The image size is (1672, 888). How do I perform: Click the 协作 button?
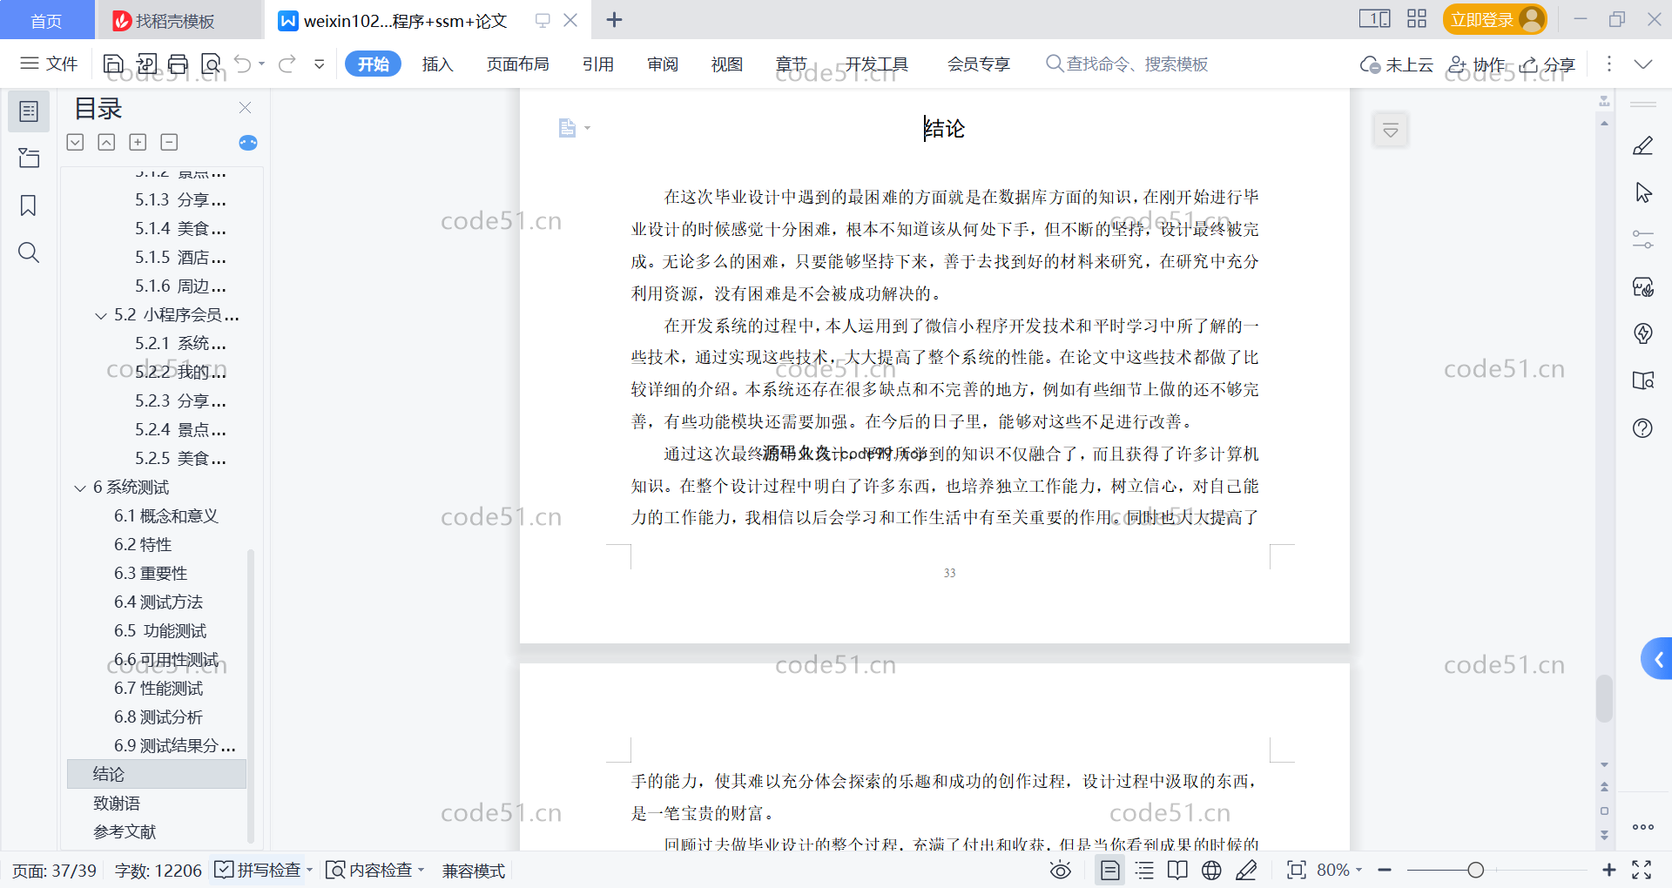pyautogui.click(x=1476, y=64)
